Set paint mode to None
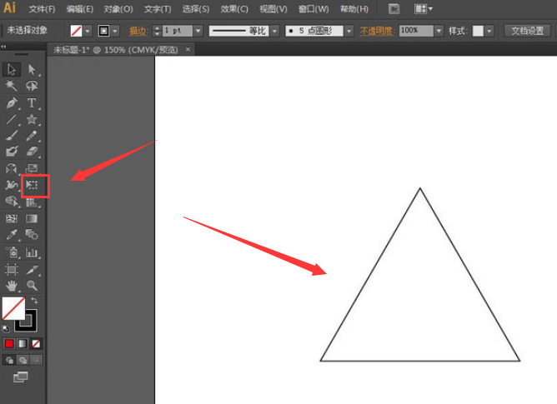Screen dimensions: 557x404 click(x=36, y=344)
